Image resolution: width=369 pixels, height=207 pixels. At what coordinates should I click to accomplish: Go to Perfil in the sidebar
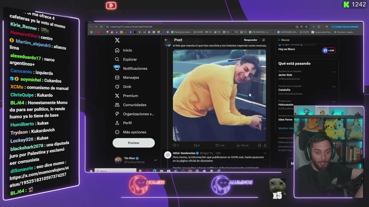(123, 123)
